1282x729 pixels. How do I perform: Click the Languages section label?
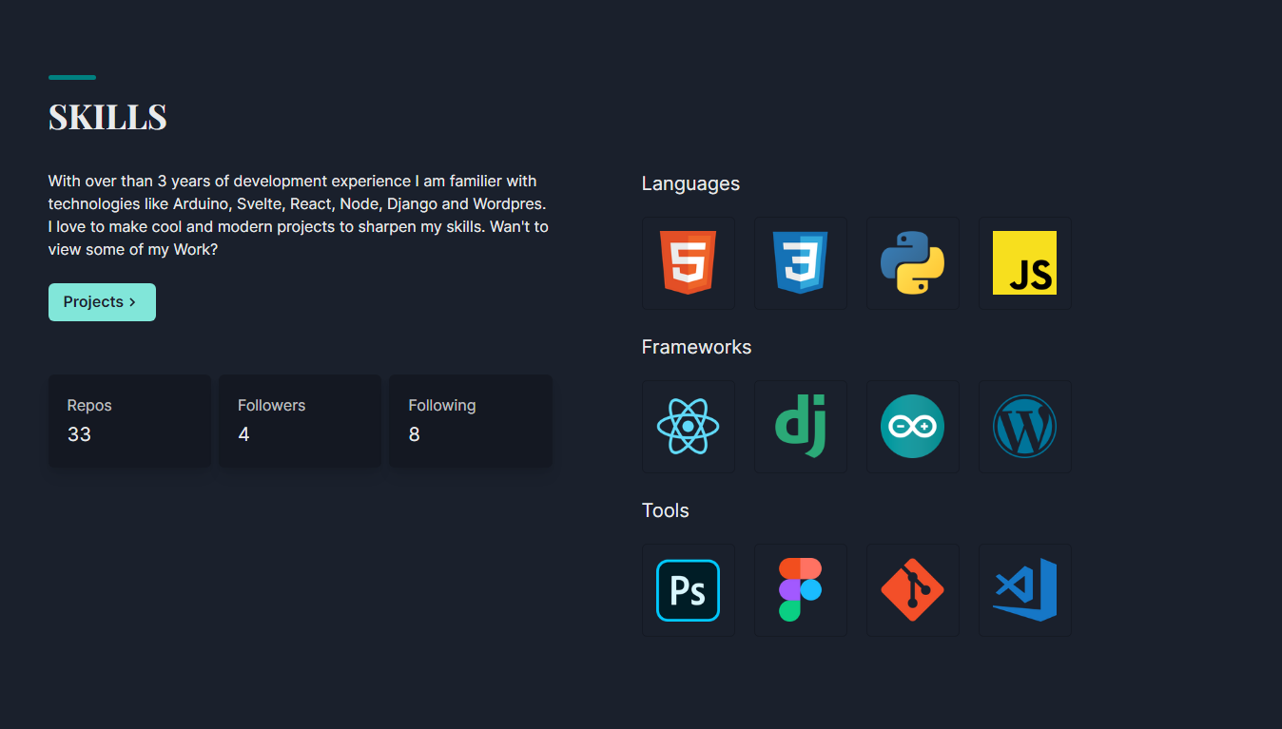pyautogui.click(x=690, y=183)
